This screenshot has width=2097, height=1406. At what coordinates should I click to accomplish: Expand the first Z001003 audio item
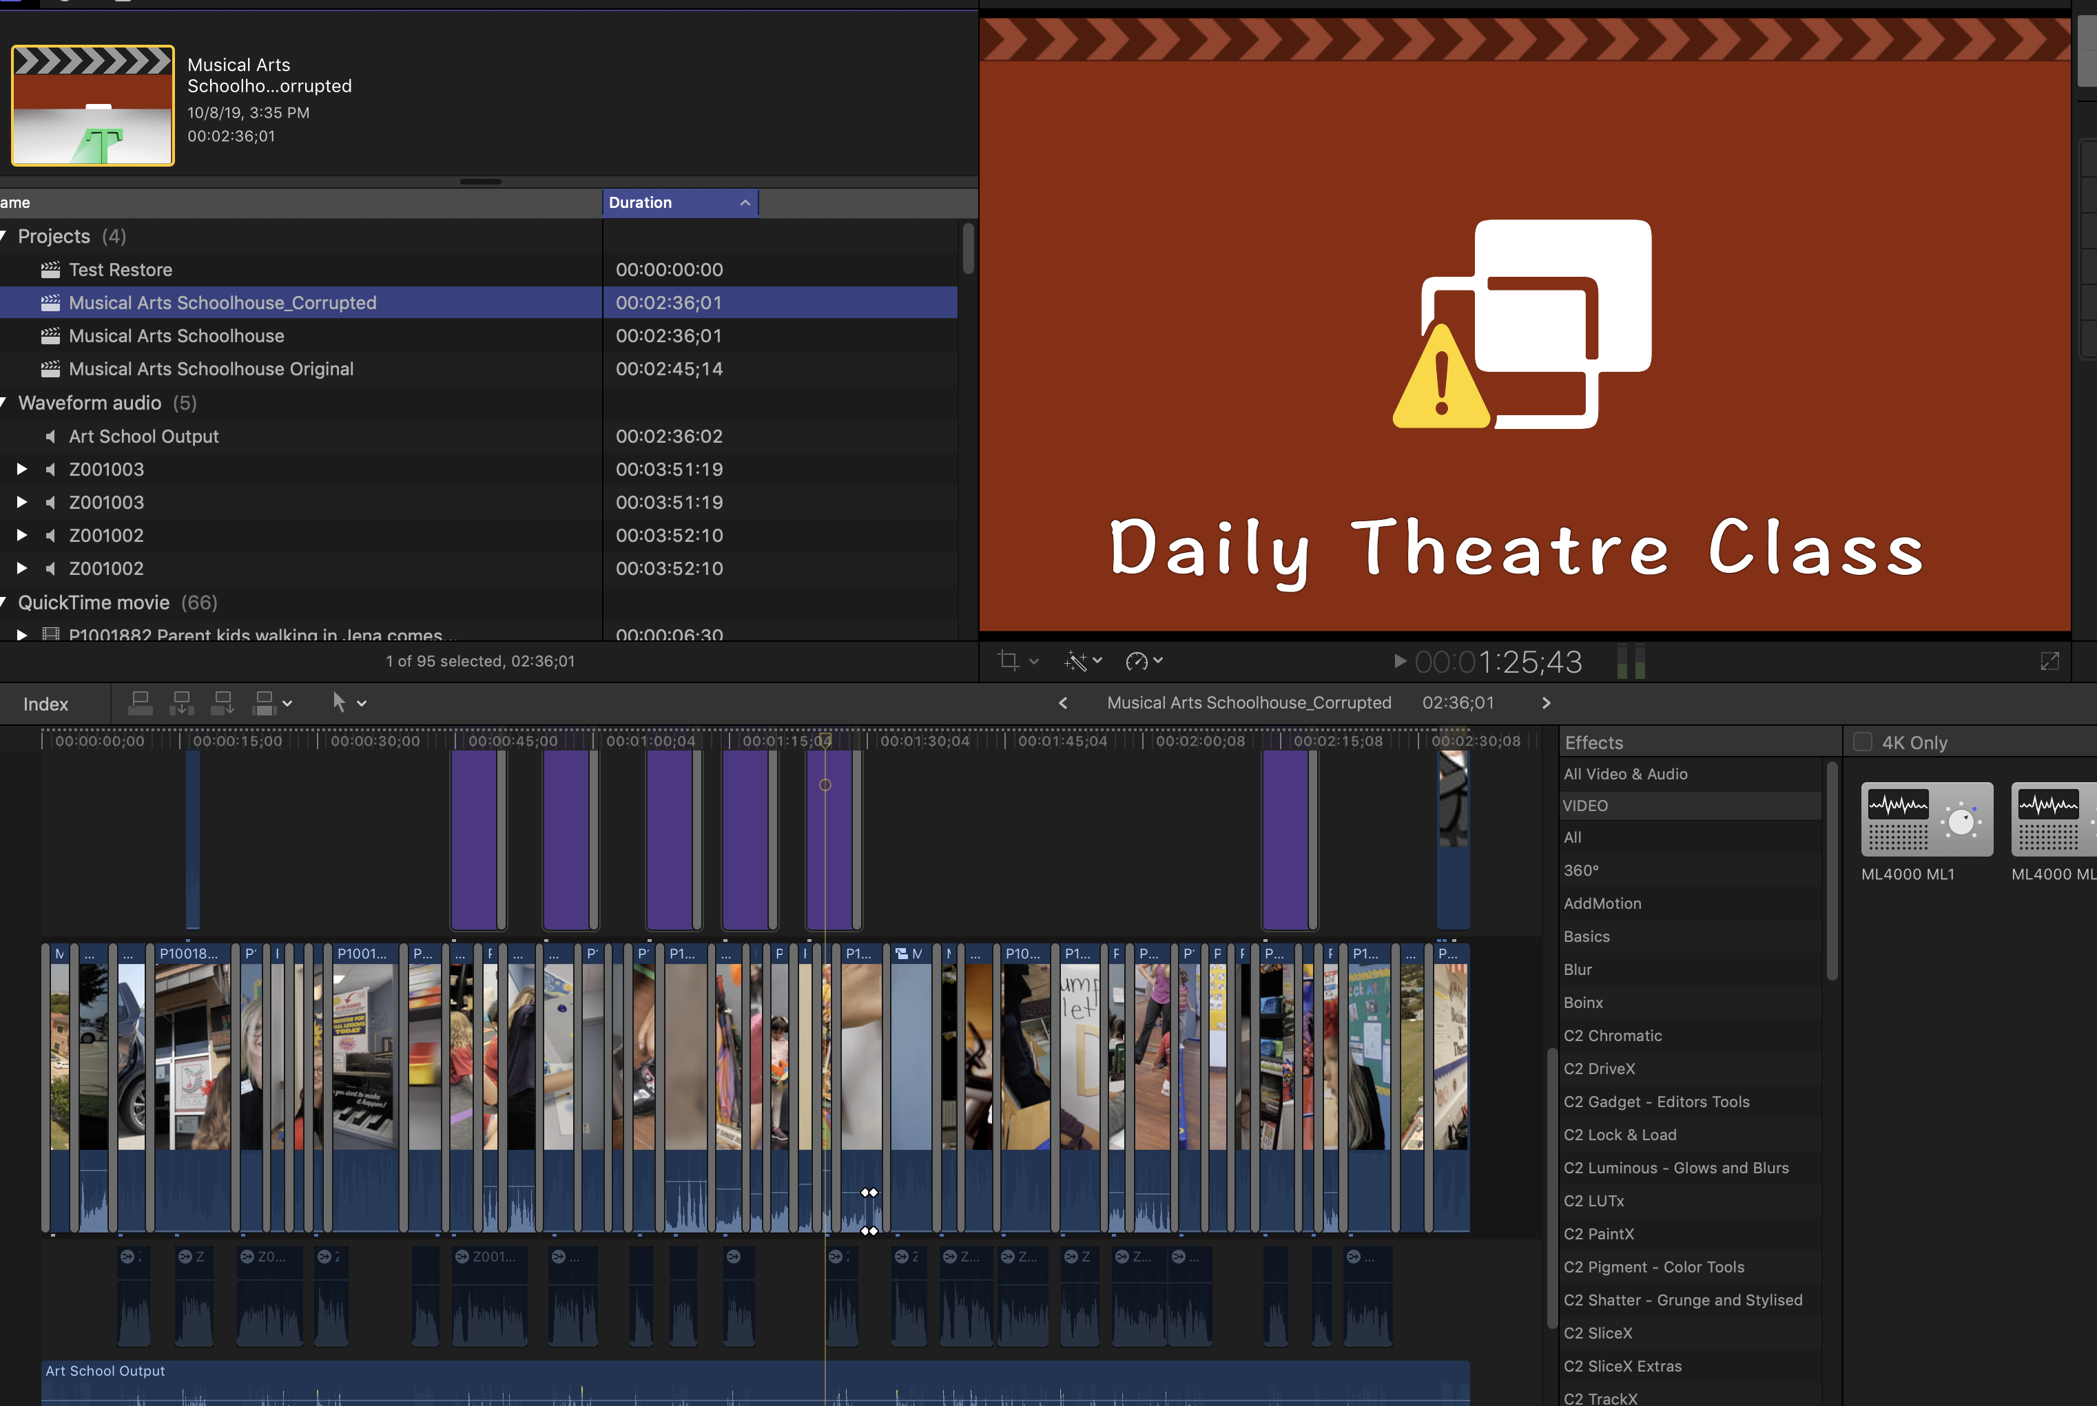coord(21,469)
